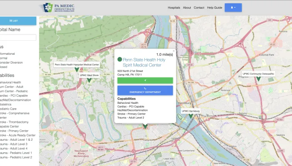
Task: Open the Contact page
Action: [199, 7]
